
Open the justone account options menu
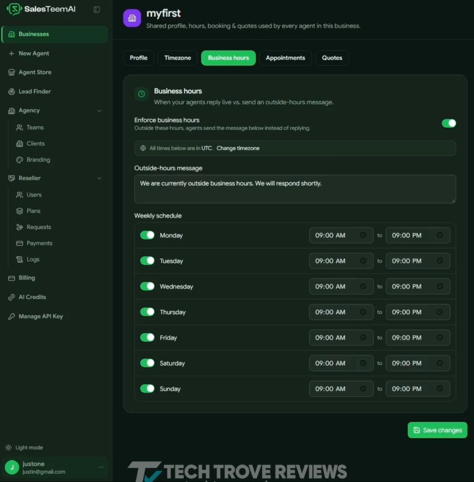101,467
